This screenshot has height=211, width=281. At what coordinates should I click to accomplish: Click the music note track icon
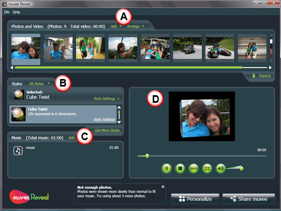click(x=18, y=150)
